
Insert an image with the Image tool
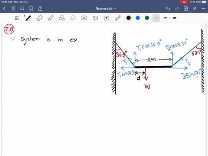(95, 18)
